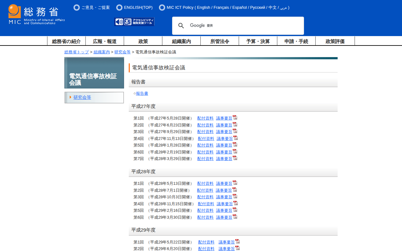
Task: Click the ご意見・ご提案 circle bullet
Action: [77, 8]
